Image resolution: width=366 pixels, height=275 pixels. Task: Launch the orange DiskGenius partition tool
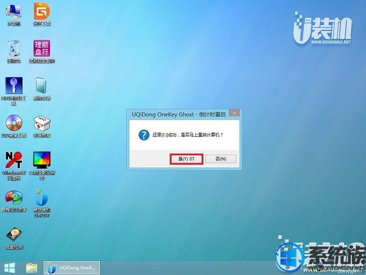pos(41,14)
